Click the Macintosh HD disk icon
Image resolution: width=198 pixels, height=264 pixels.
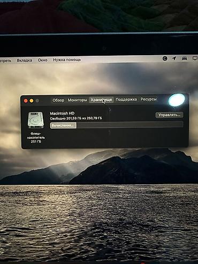[x=36, y=120]
